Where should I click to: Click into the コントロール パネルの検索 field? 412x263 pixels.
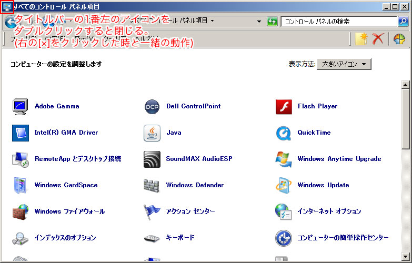point(339,22)
